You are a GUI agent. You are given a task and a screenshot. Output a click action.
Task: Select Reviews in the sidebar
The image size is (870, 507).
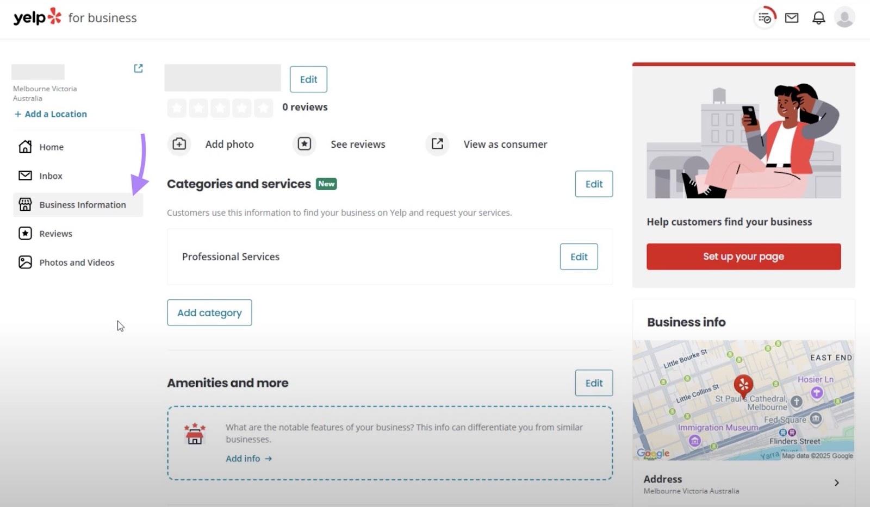pos(56,233)
